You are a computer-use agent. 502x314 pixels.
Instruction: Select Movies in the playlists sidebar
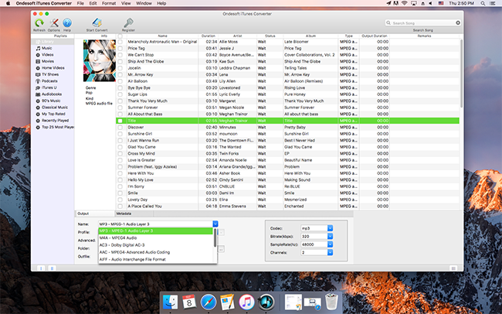pyautogui.click(x=47, y=61)
